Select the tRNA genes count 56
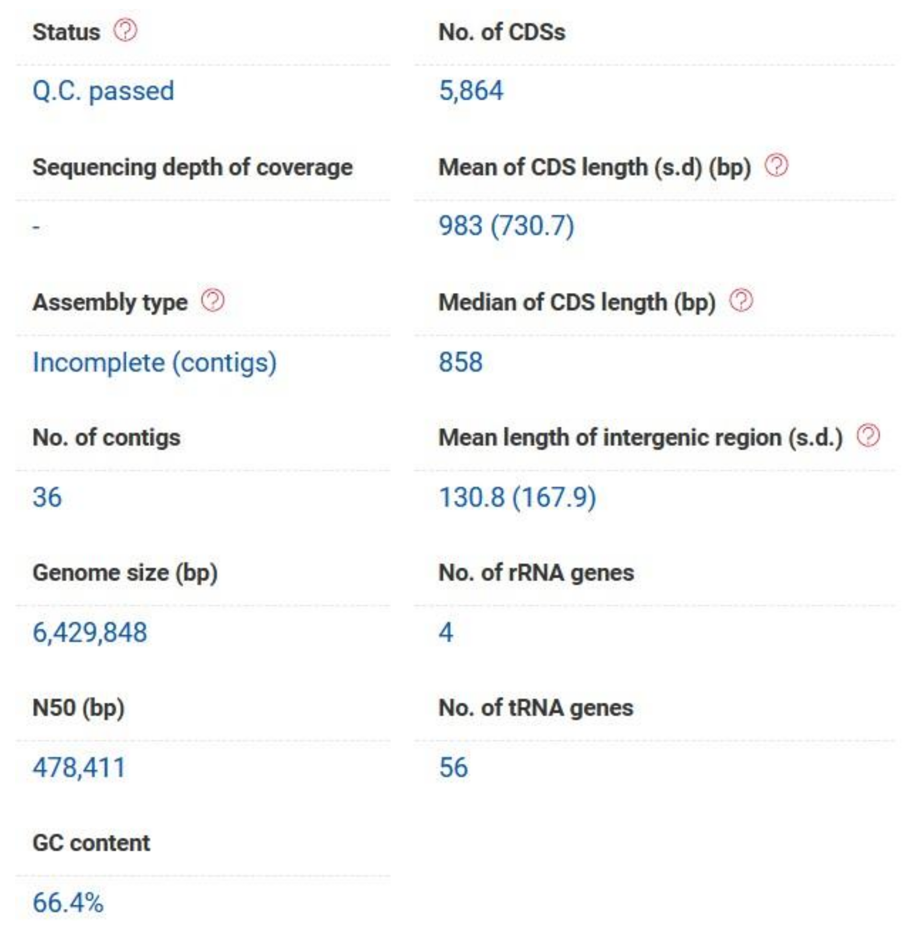The height and width of the screenshot is (934, 921). point(453,767)
